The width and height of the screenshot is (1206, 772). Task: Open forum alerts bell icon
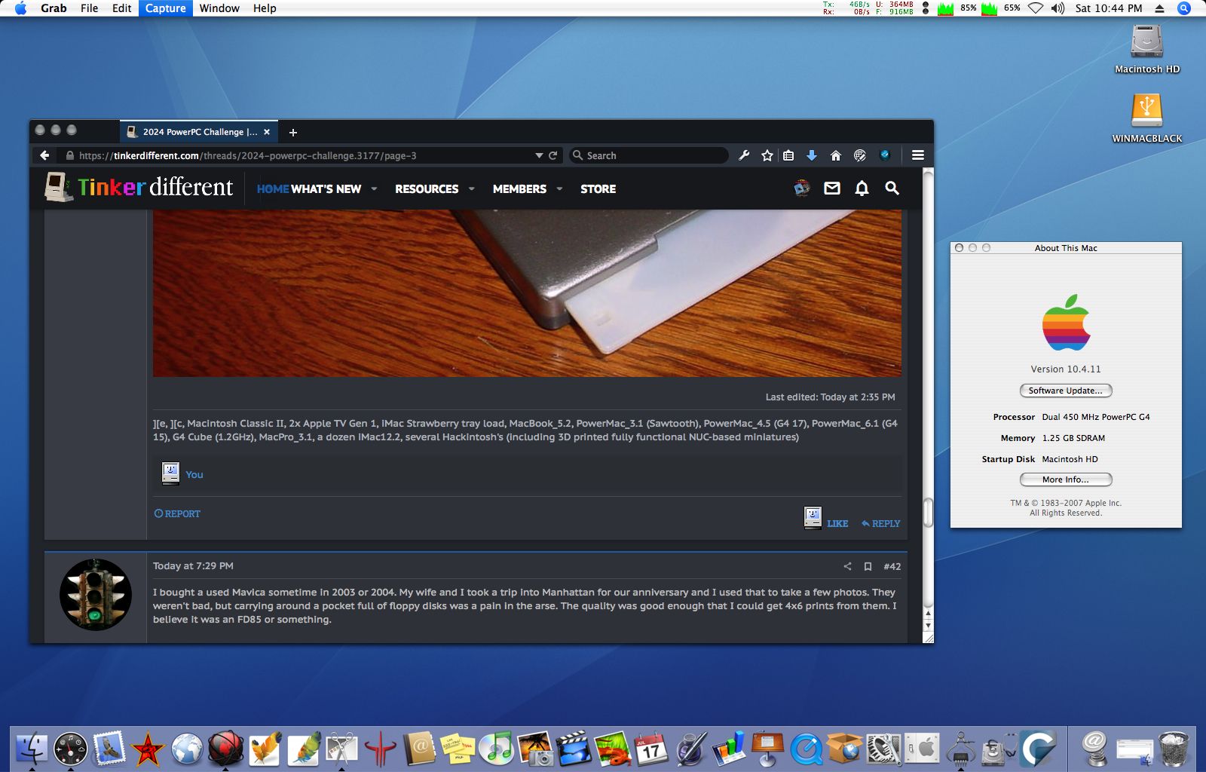point(862,188)
